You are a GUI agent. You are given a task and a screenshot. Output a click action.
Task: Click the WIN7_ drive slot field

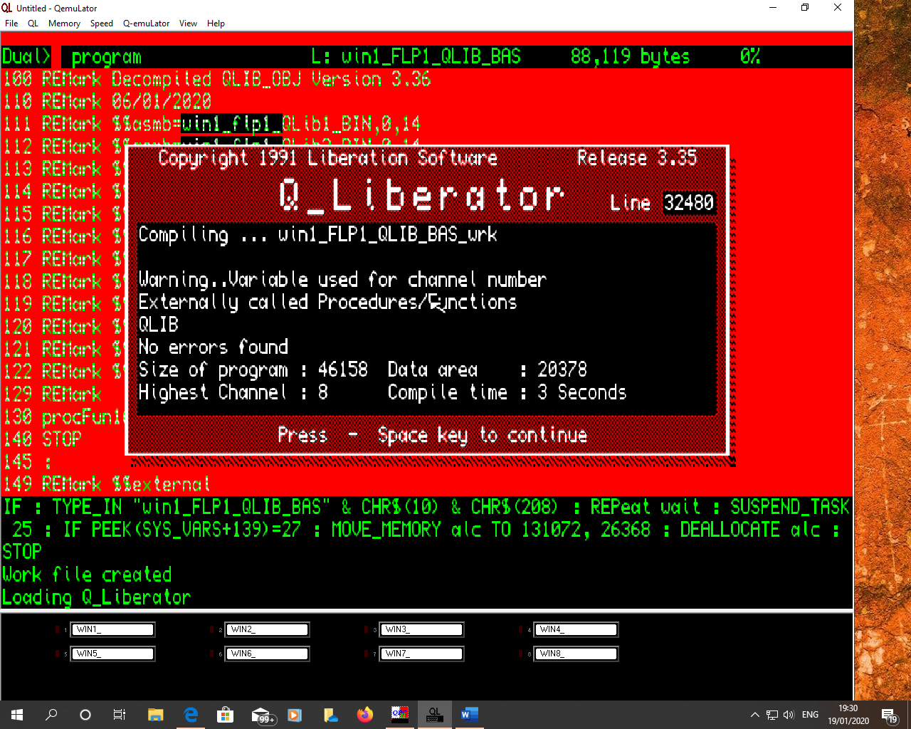point(423,654)
